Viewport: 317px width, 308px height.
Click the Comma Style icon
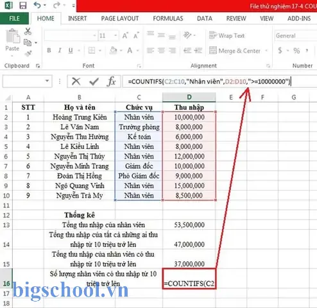tap(307, 51)
